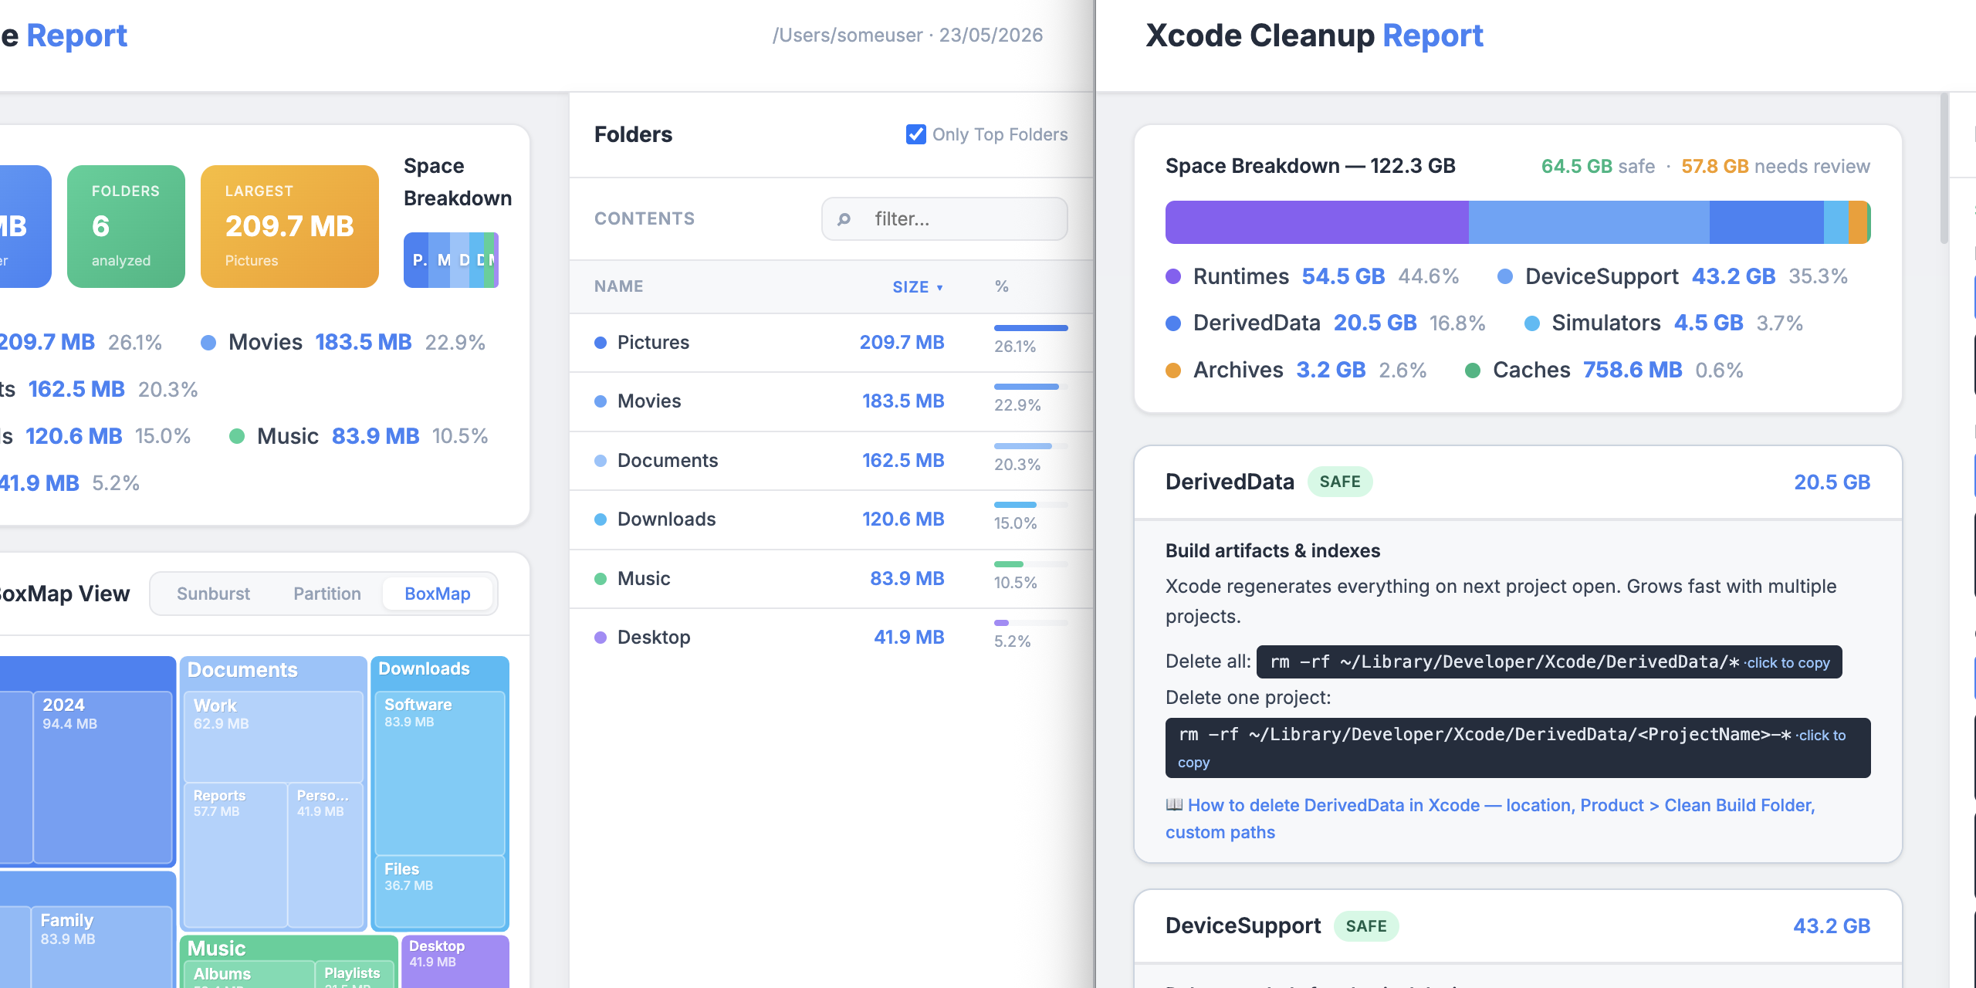Select the Pictures row in the Folders table
This screenshot has height=988, width=1976.
(x=831, y=343)
